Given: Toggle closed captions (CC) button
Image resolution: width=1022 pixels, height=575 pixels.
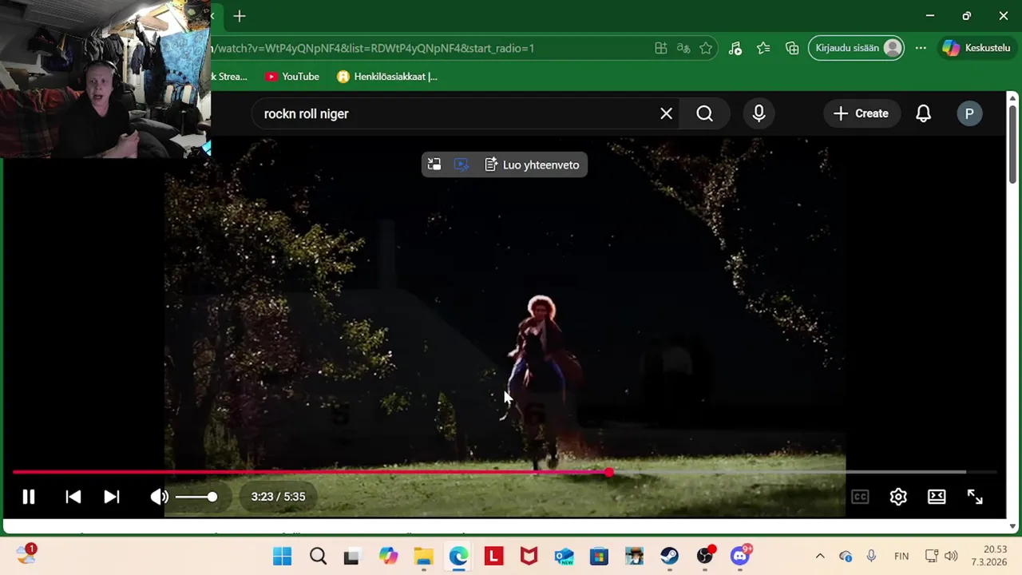Looking at the screenshot, I should pyautogui.click(x=860, y=497).
